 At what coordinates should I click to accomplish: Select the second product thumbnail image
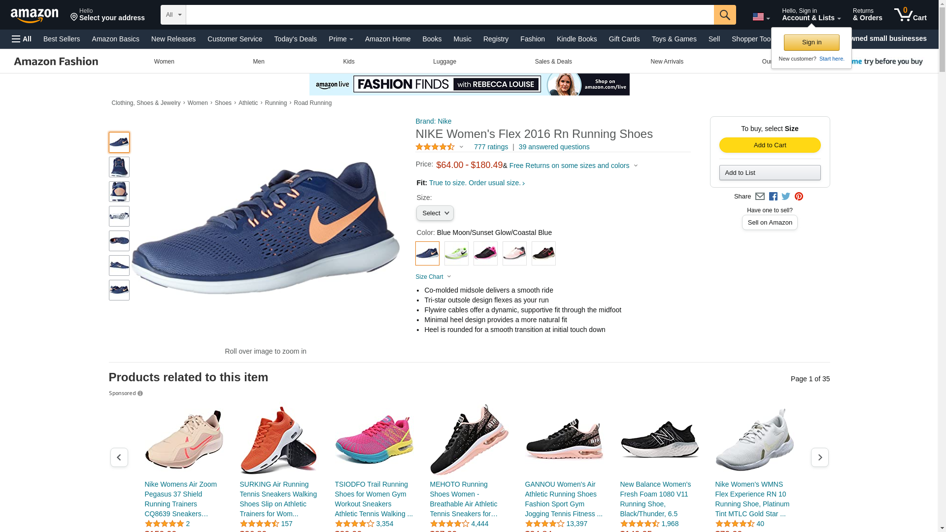(x=119, y=167)
